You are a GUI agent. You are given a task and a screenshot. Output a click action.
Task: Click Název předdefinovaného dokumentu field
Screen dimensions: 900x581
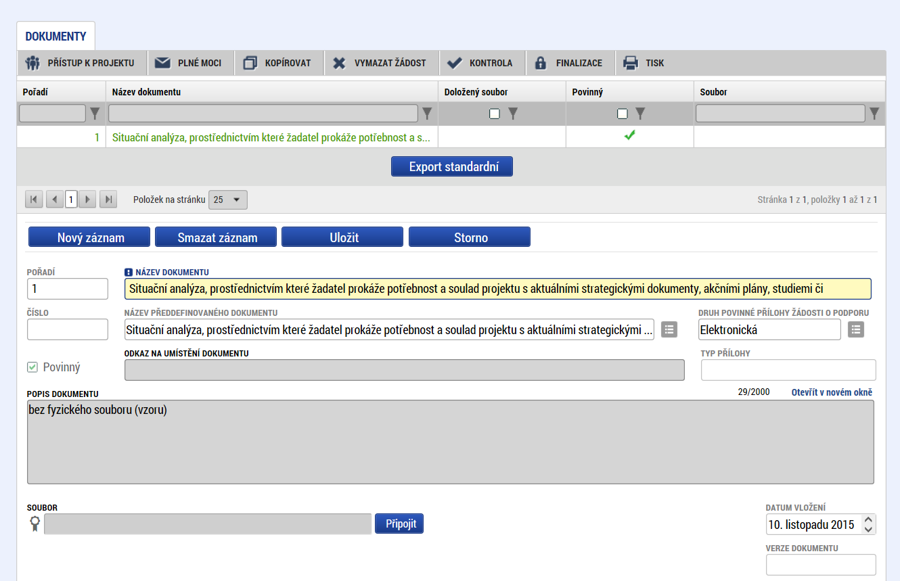(x=389, y=329)
